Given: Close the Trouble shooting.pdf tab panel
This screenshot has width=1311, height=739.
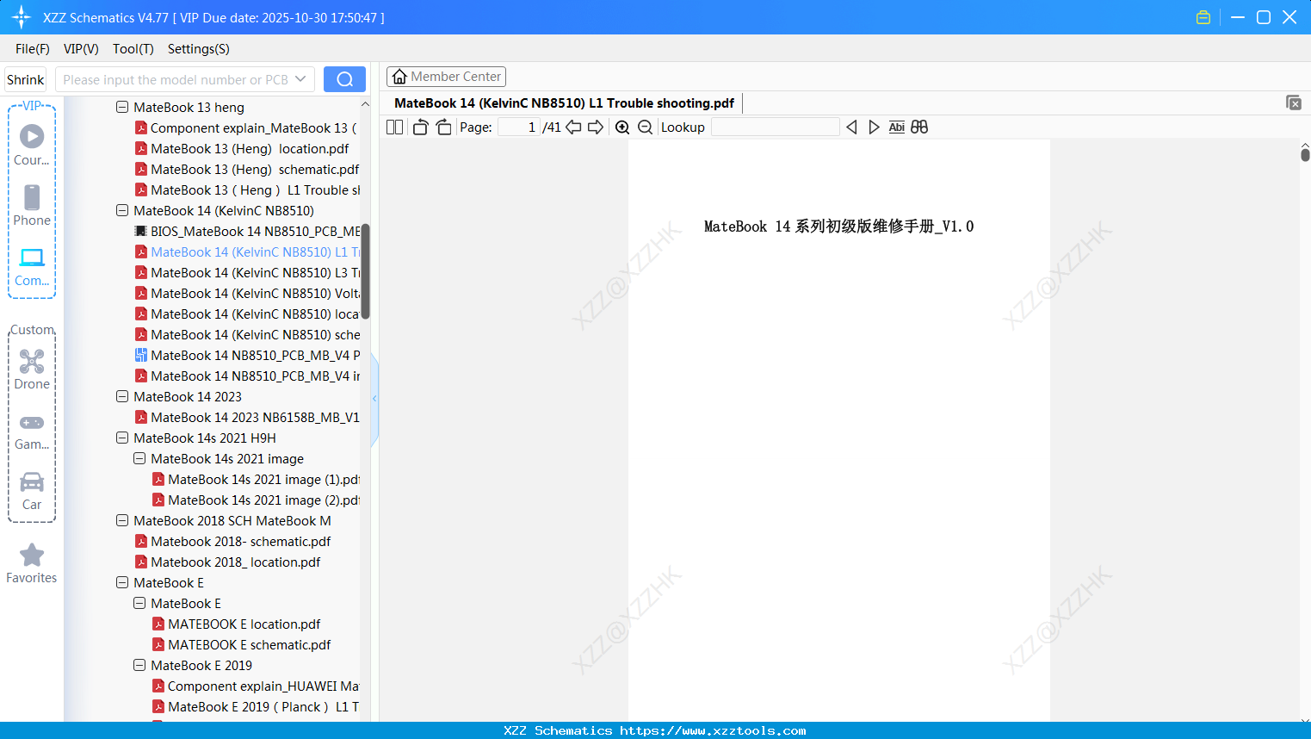Looking at the screenshot, I should click(1294, 102).
